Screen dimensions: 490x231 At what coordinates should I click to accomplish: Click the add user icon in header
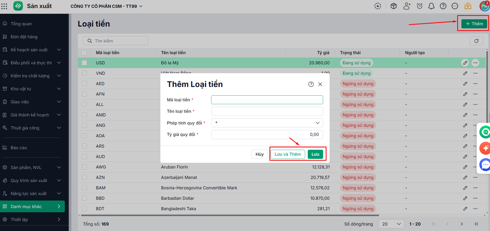coord(407,6)
